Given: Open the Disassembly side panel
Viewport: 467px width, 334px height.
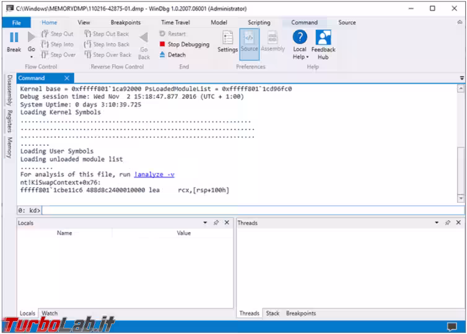Looking at the screenshot, I should pyautogui.click(x=9, y=90).
